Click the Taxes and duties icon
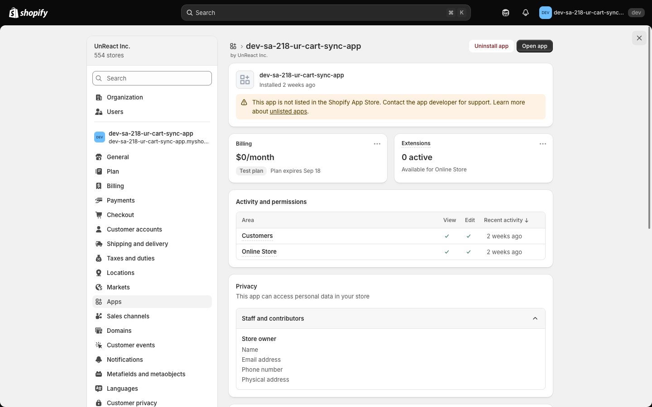This screenshot has height=407, width=652. tap(99, 258)
